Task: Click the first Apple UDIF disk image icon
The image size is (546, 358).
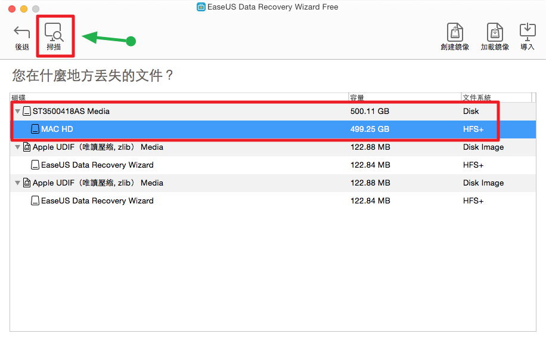Action: tap(27, 147)
